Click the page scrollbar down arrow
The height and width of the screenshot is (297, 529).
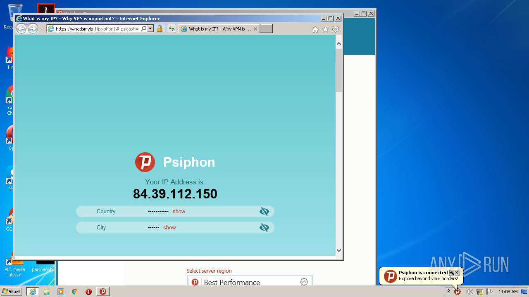339,250
